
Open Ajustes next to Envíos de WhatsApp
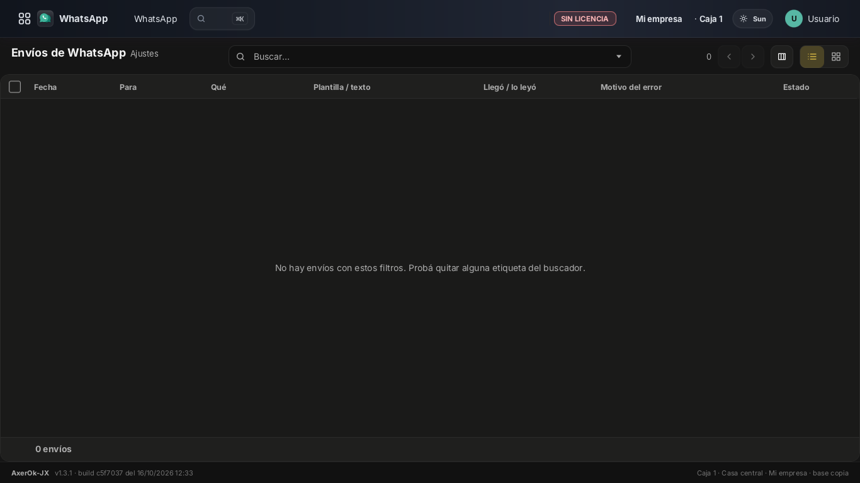[x=144, y=53]
